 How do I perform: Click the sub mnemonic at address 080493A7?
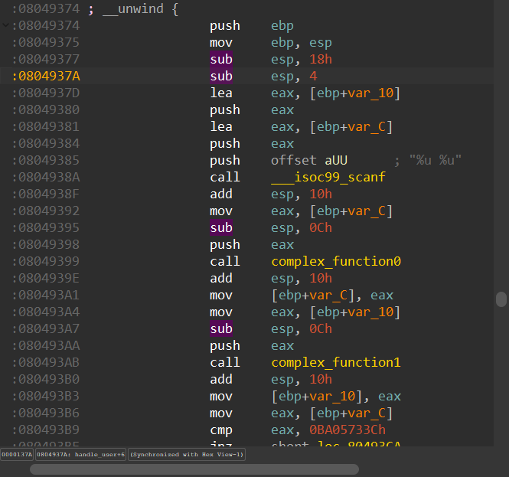tap(221, 328)
